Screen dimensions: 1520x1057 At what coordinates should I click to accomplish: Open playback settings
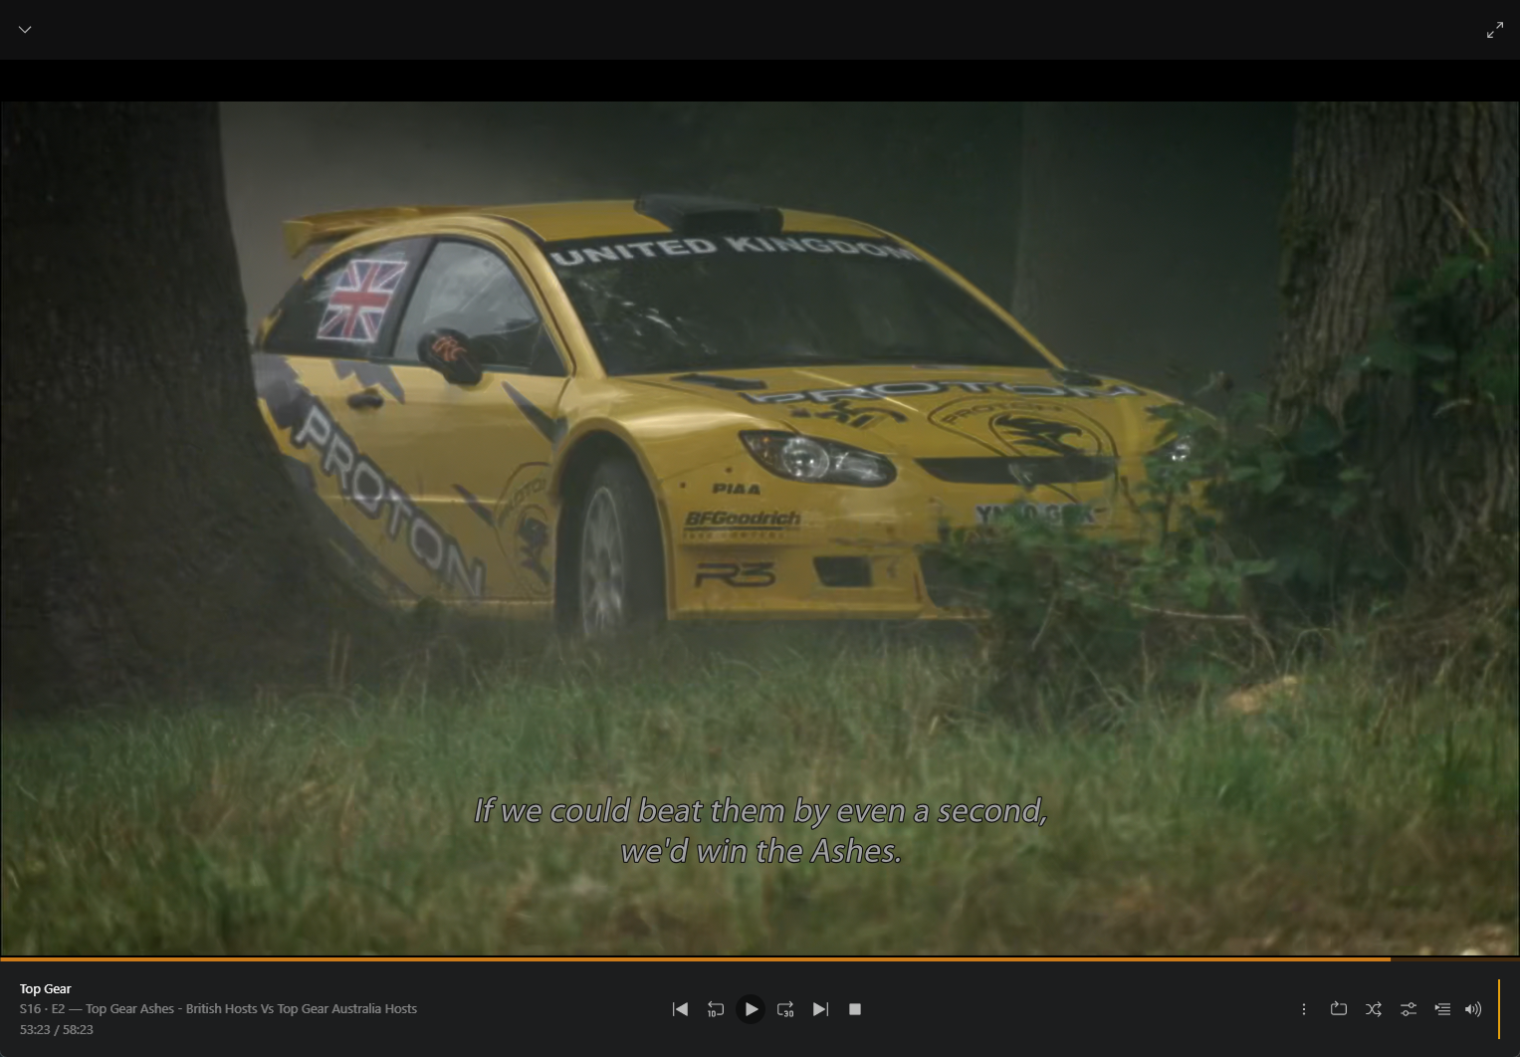1409,1009
